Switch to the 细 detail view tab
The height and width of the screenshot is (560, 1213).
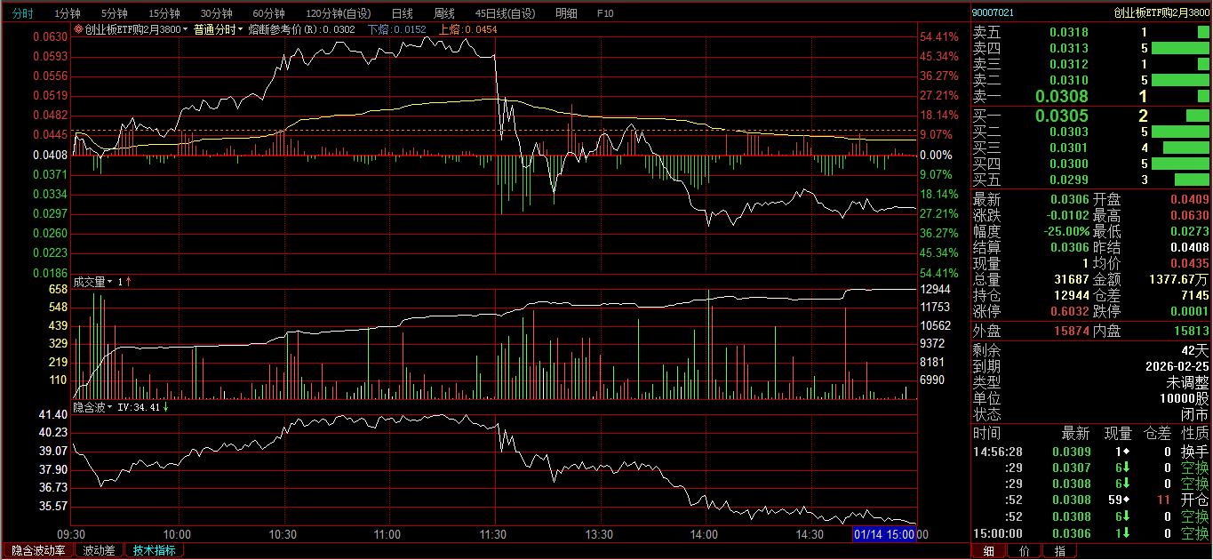click(988, 551)
